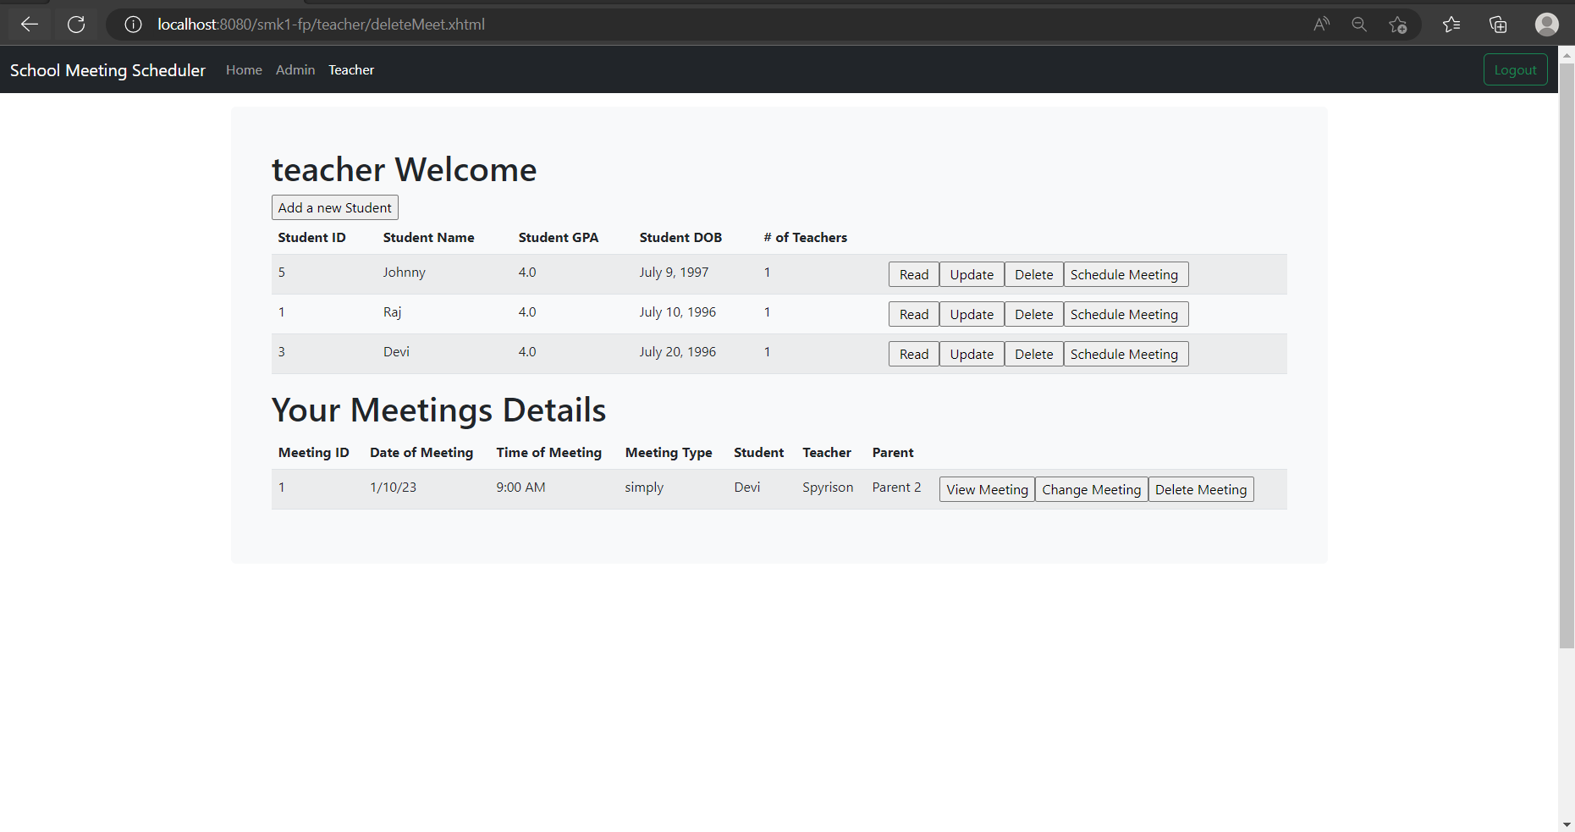Screen dimensions: 1575x832
Task: Select the Teacher navigation item
Action: pos(351,69)
